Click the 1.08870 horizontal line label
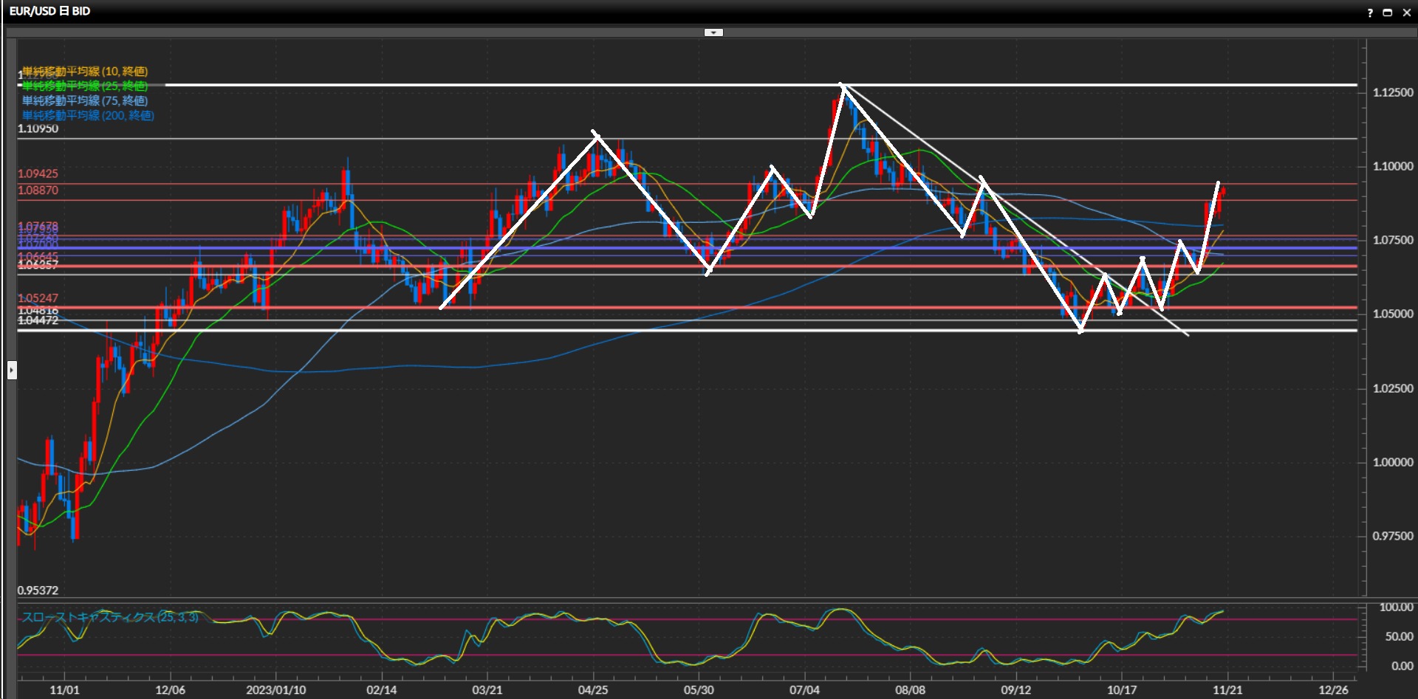The image size is (1418, 699). coord(38,190)
